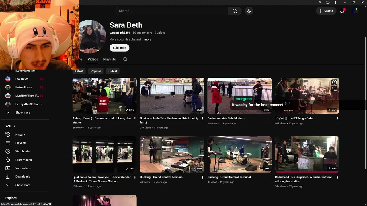367x206 pixels.
Task: Switch to the Videos tab
Action: coord(93,59)
